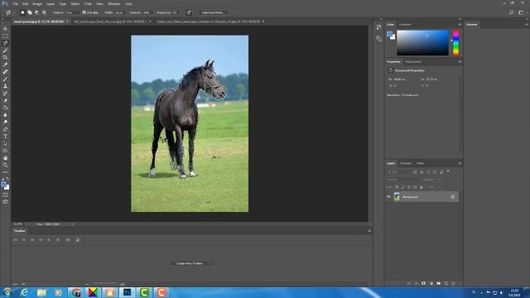Image resolution: width=530 pixels, height=298 pixels.
Task: Open the Edit menu
Action: (x=25, y=3)
